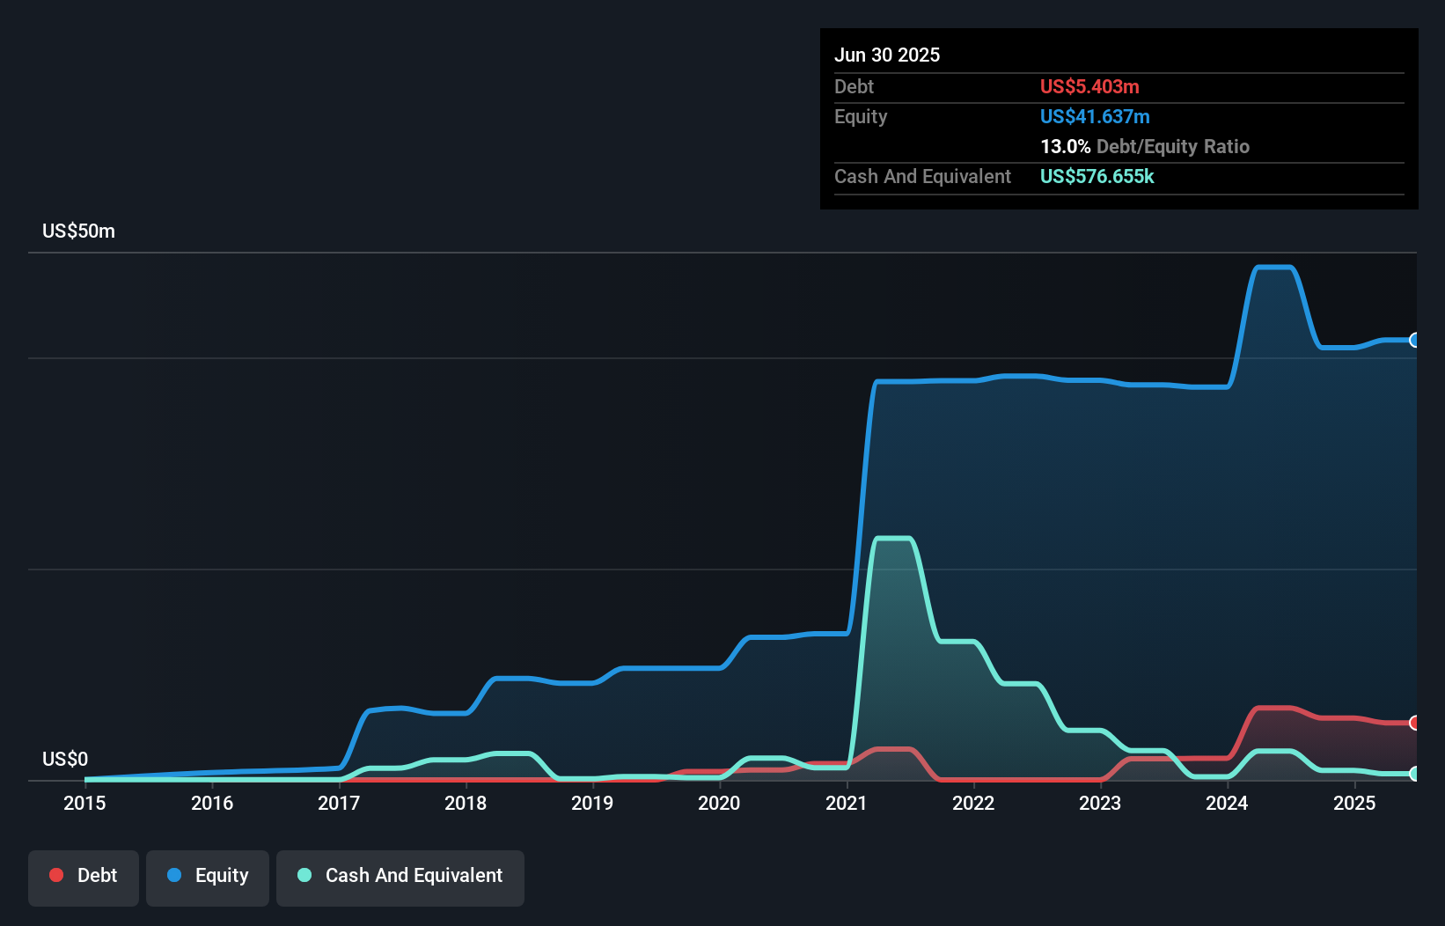The height and width of the screenshot is (926, 1445).
Task: Click the US$576.655k cash value
Action: [x=1097, y=176]
